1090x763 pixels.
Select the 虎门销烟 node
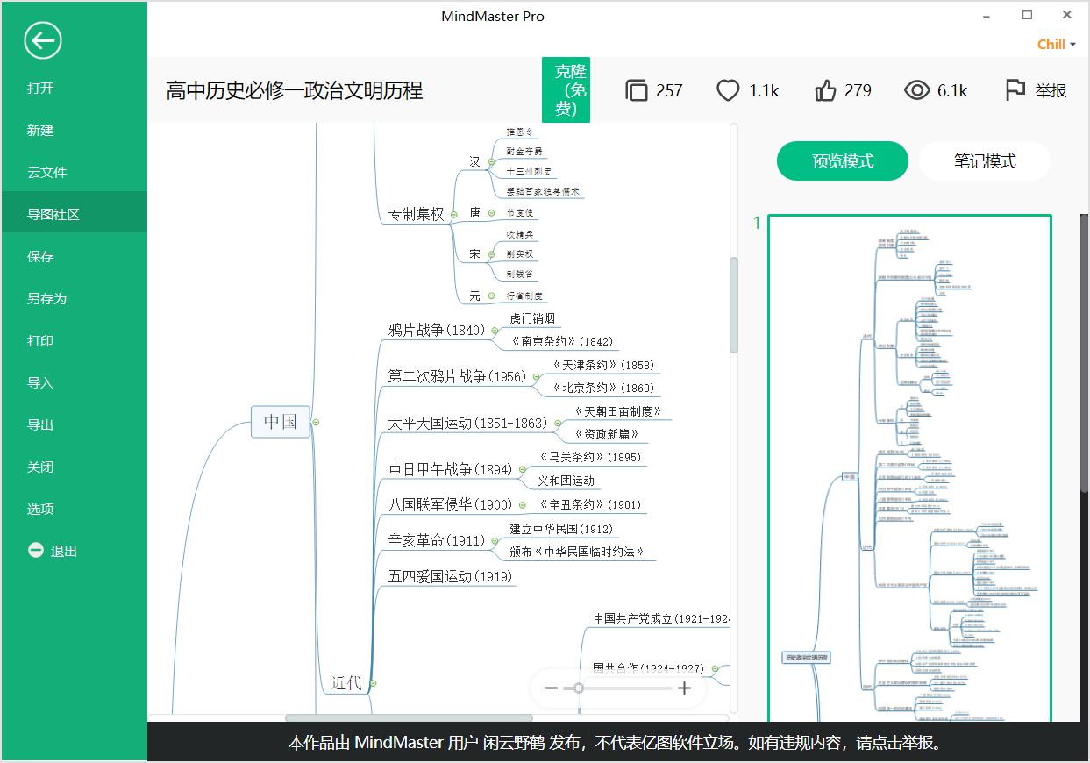(532, 318)
